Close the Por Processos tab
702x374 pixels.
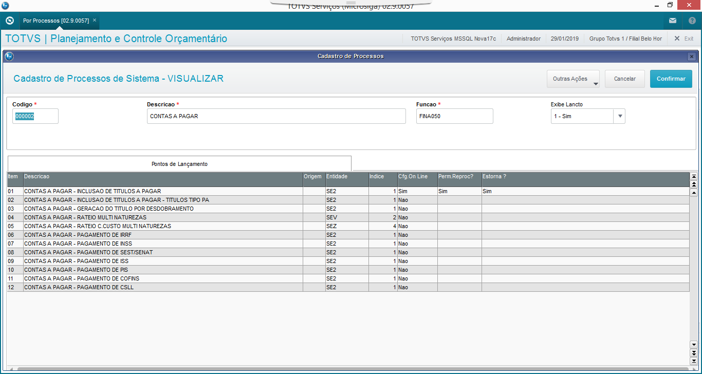click(x=95, y=20)
